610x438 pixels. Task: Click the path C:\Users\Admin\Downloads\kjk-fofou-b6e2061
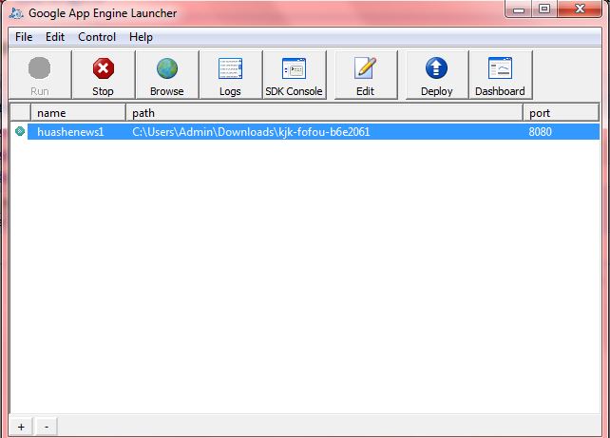tap(251, 132)
